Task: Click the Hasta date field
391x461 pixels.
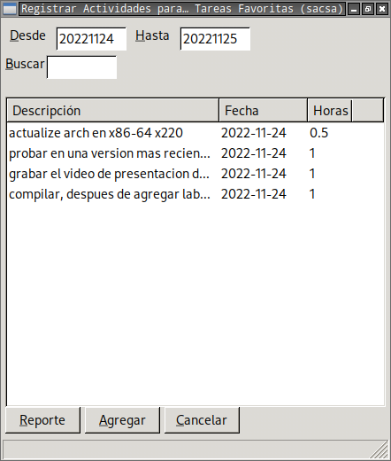Action: point(215,39)
